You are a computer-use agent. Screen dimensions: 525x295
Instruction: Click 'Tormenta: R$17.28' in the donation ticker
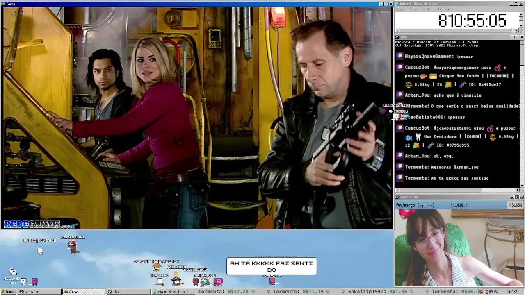(x=224, y=292)
